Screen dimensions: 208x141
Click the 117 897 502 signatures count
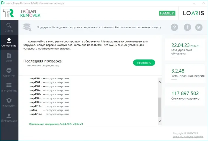pos(185,93)
